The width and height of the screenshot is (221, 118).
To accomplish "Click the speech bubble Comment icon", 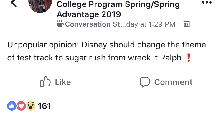I will click(145, 82).
